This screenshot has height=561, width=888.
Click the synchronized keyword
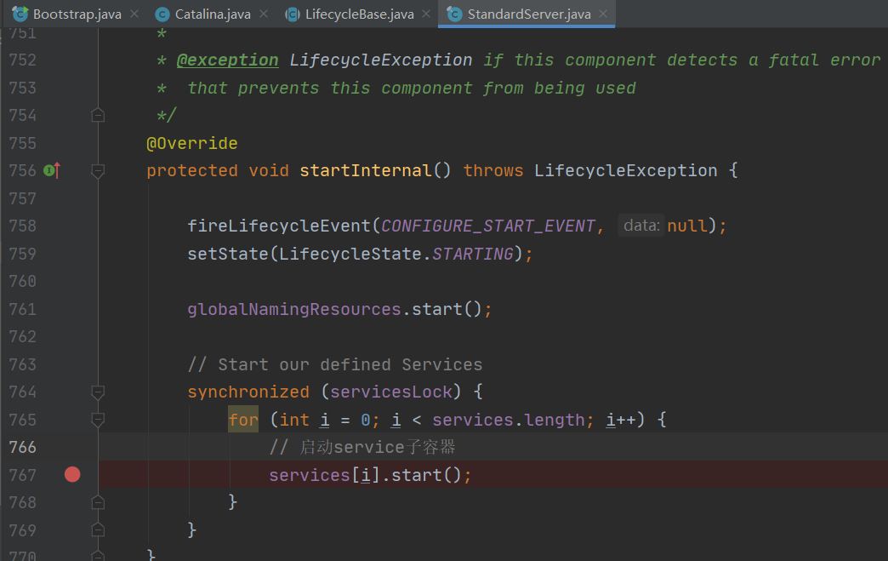[x=248, y=392]
